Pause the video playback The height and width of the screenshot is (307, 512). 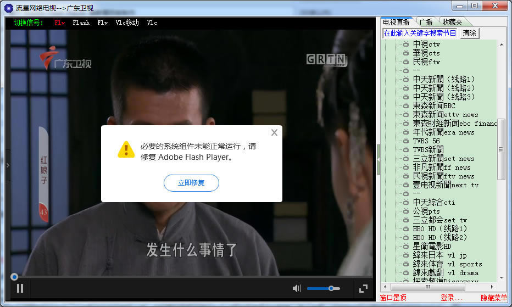(x=20, y=288)
